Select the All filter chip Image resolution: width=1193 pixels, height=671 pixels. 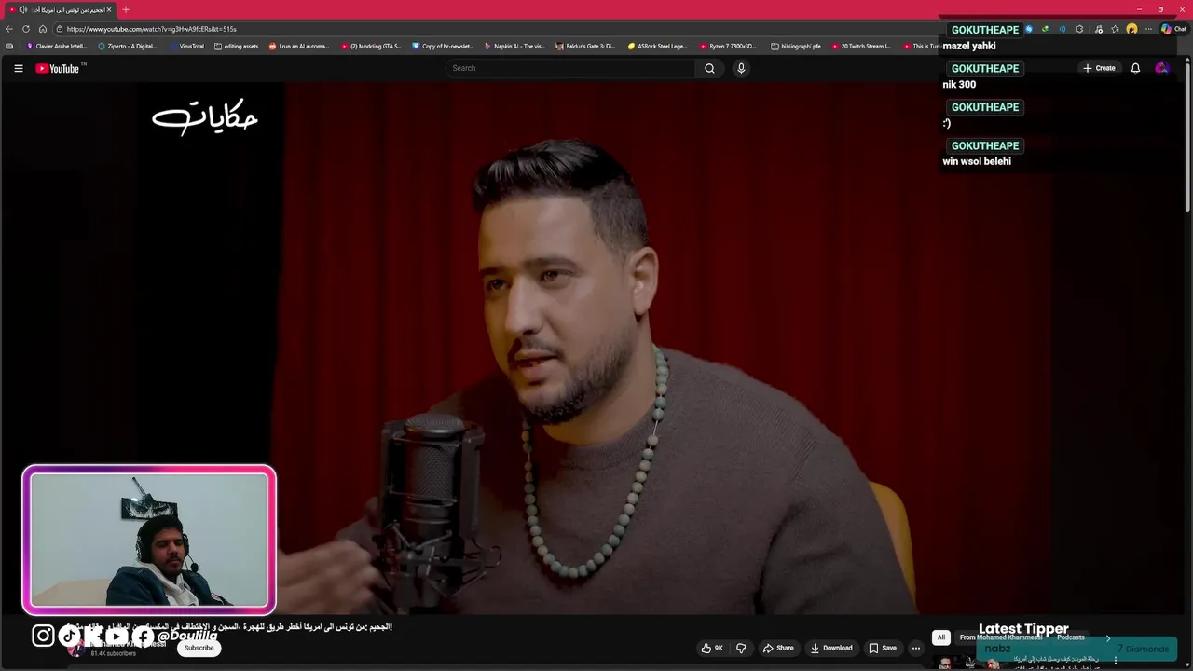[x=941, y=637]
